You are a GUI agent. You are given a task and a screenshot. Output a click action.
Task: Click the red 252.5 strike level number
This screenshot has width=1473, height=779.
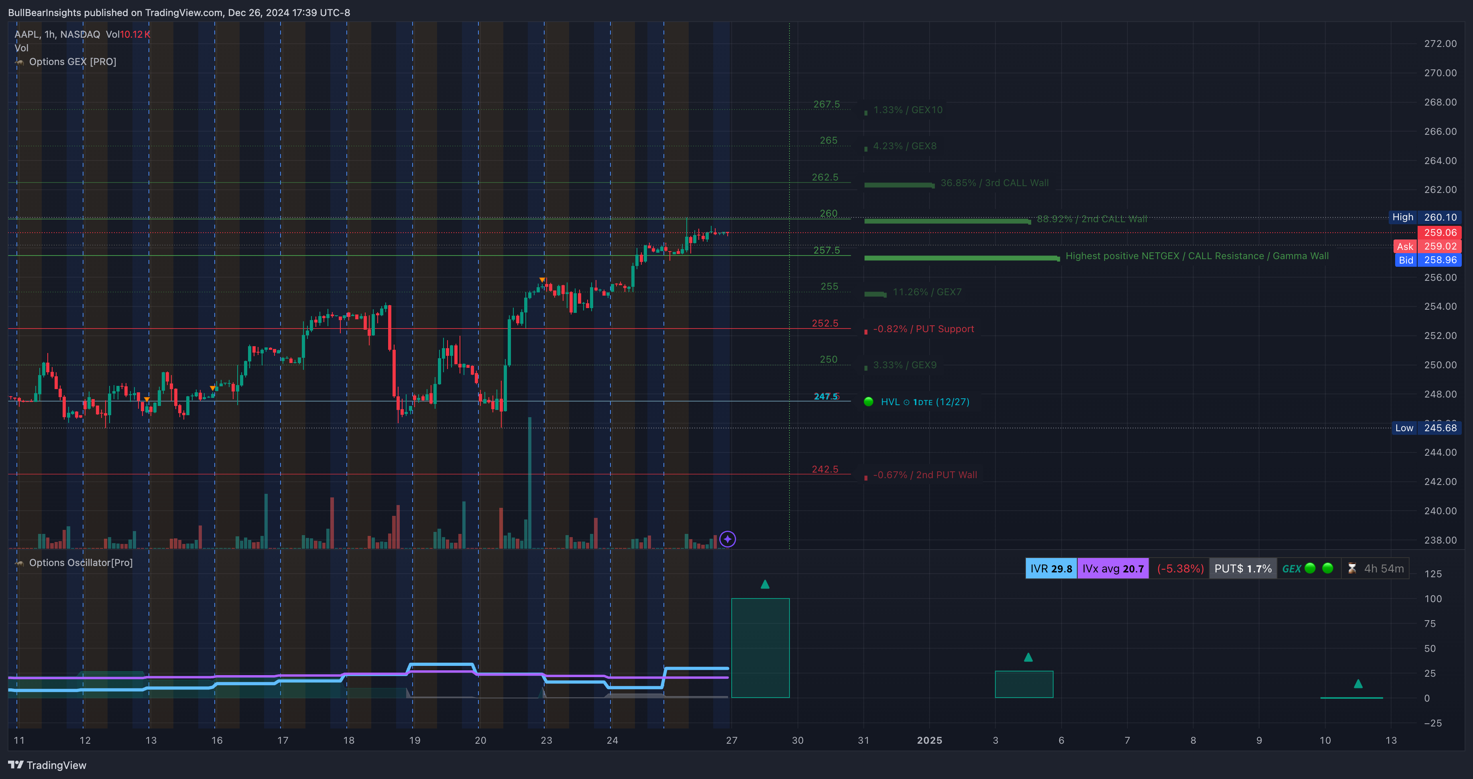(x=825, y=323)
